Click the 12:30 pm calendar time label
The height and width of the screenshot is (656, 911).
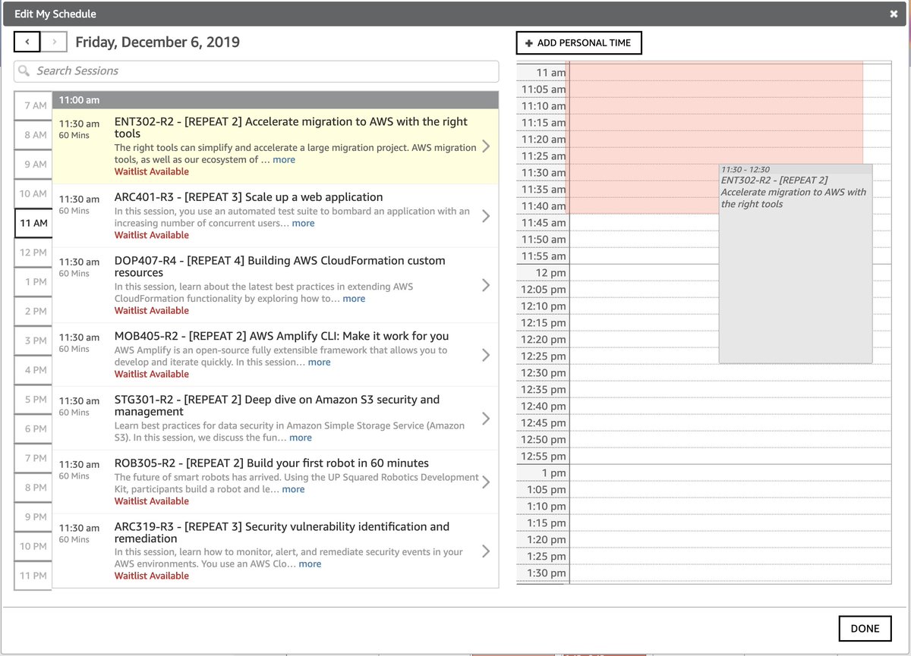click(543, 373)
